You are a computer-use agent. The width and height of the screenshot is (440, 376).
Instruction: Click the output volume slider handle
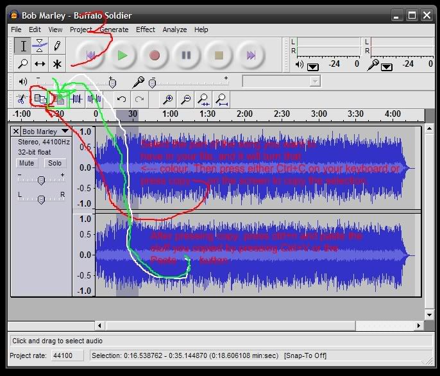[x=112, y=83]
